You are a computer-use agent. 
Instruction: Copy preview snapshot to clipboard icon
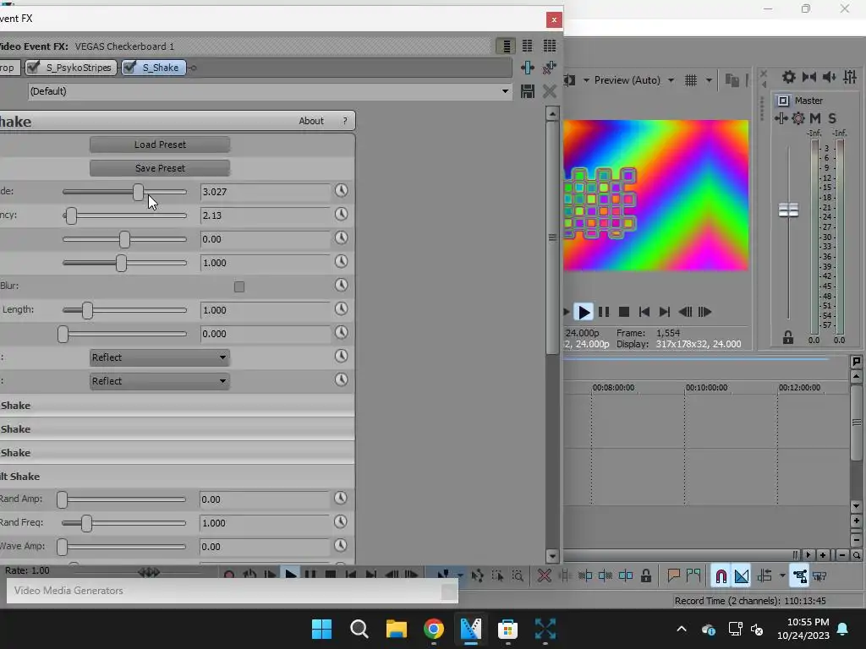(x=732, y=80)
